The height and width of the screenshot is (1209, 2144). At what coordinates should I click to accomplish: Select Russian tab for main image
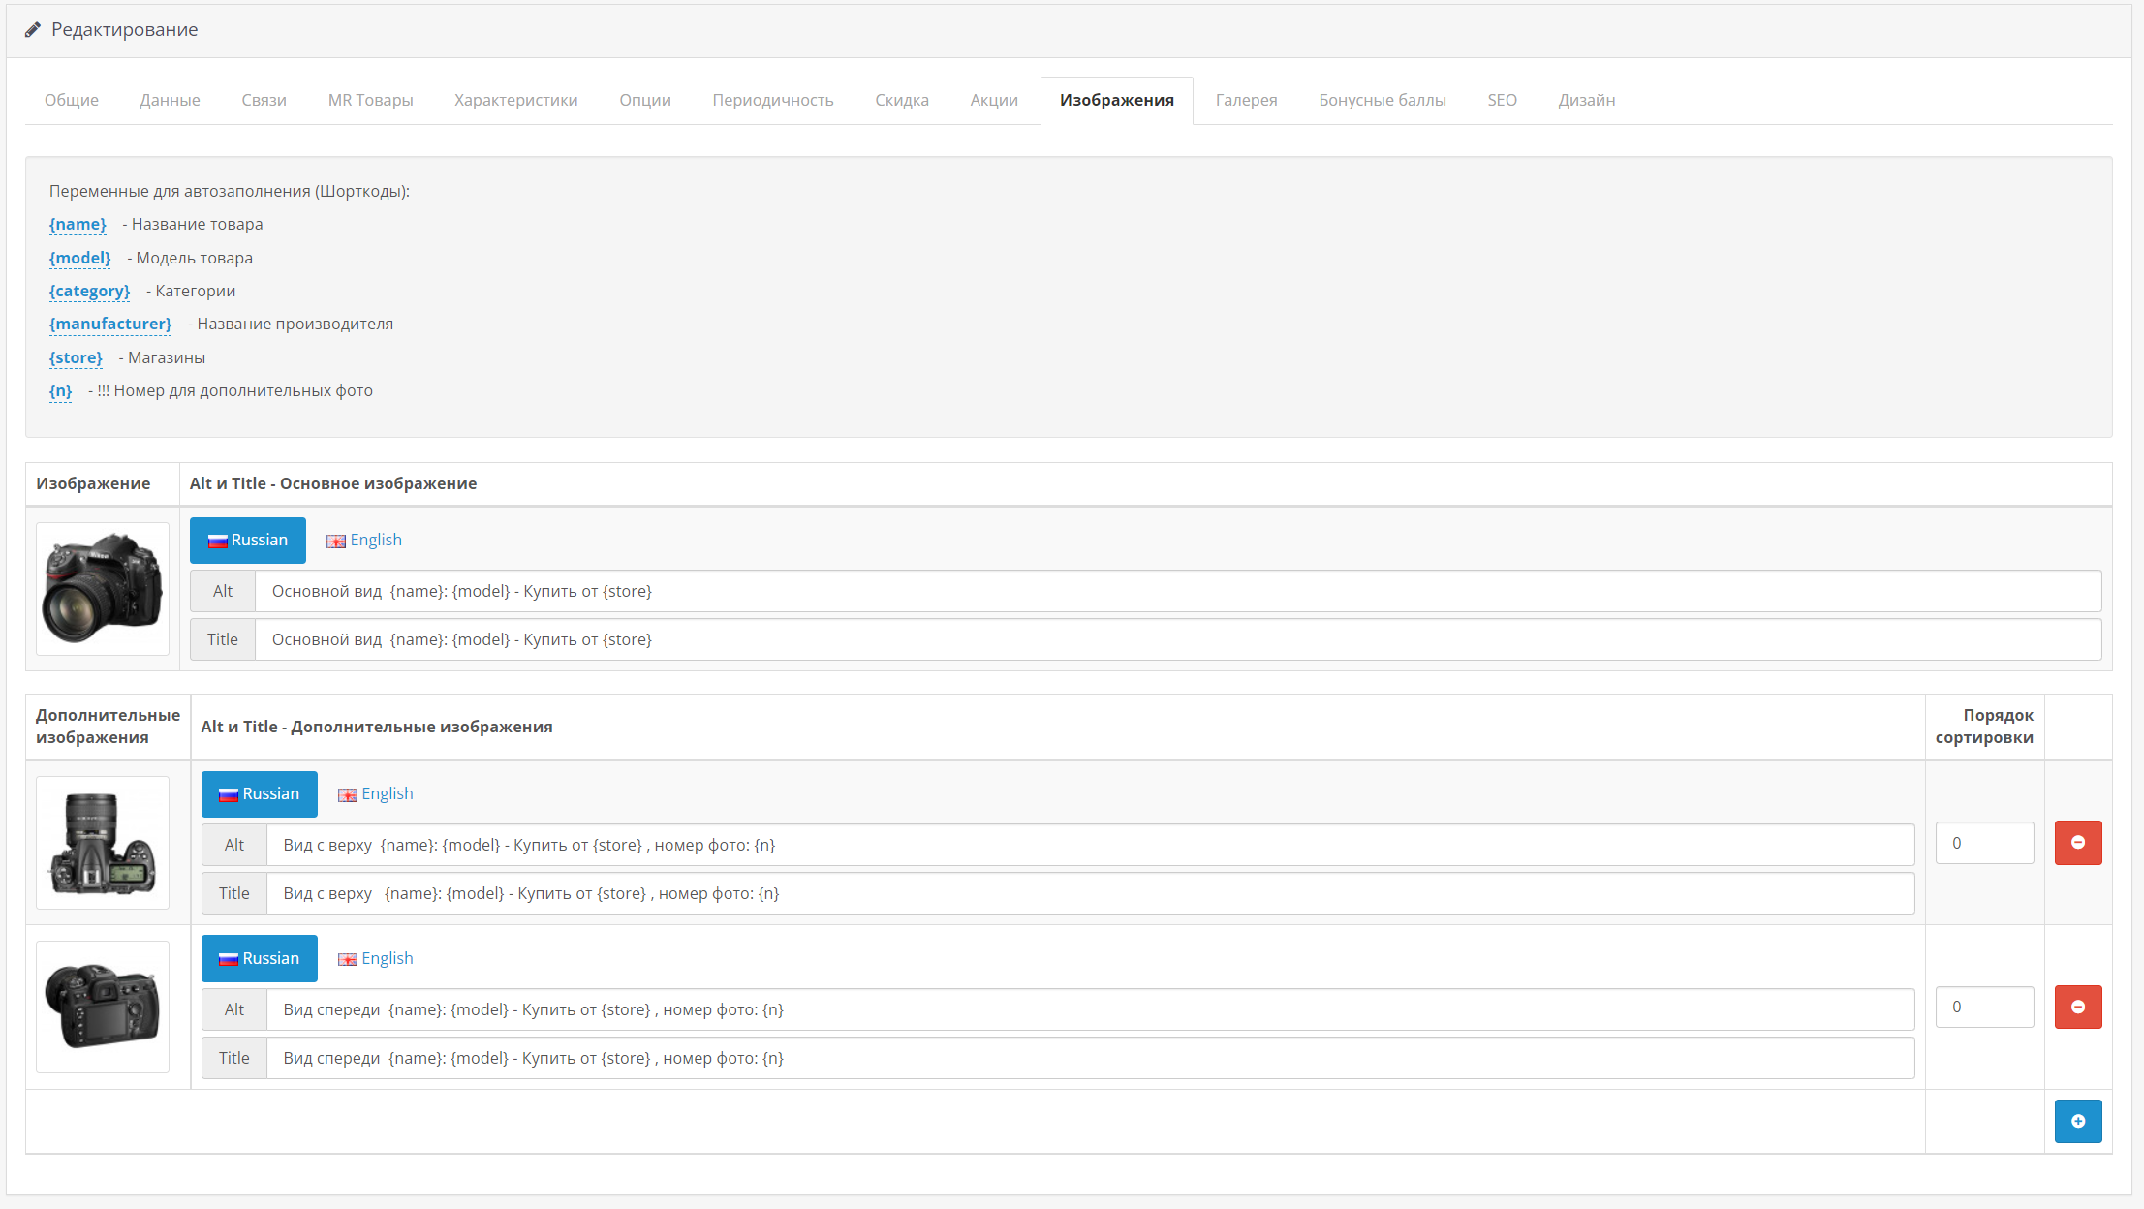coord(248,541)
